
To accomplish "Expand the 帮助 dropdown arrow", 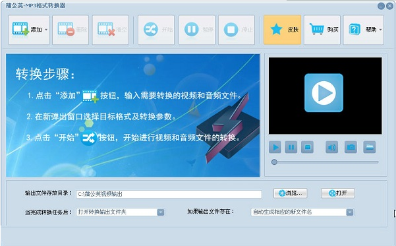I will pos(380,30).
